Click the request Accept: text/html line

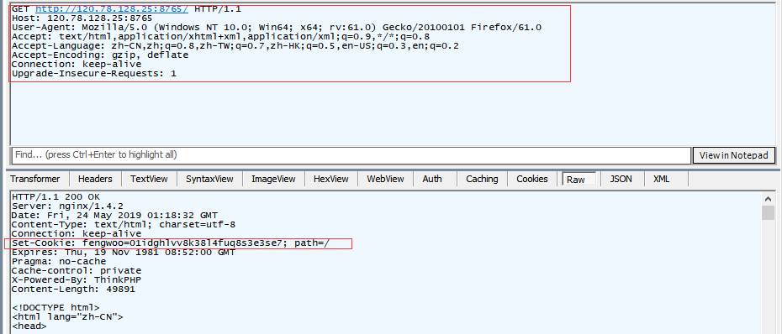pos(220,36)
